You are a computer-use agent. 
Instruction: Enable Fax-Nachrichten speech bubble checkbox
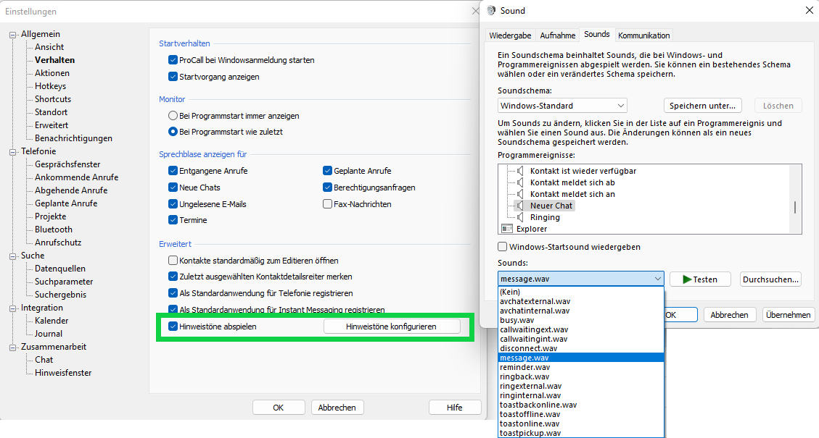pyautogui.click(x=328, y=204)
